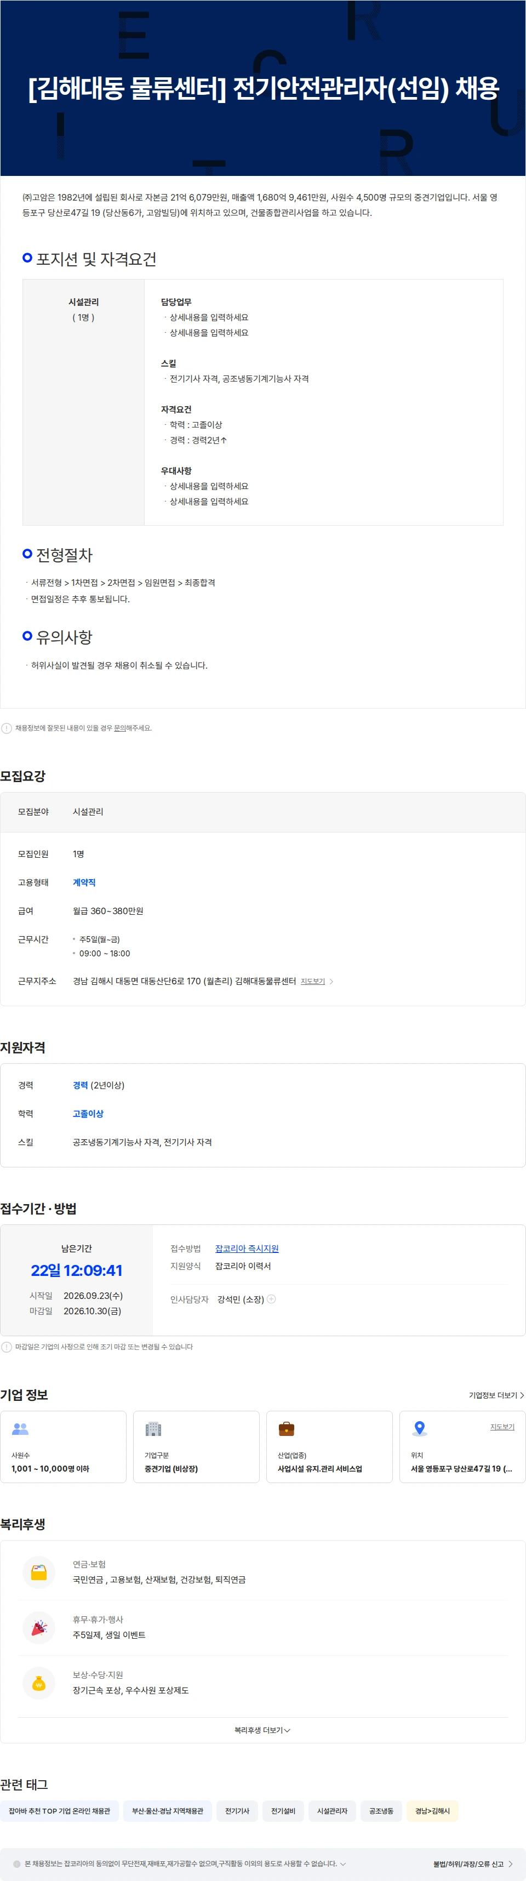Click the 월급 360~380만원 salary text
This screenshot has width=526, height=1881.
(108, 911)
